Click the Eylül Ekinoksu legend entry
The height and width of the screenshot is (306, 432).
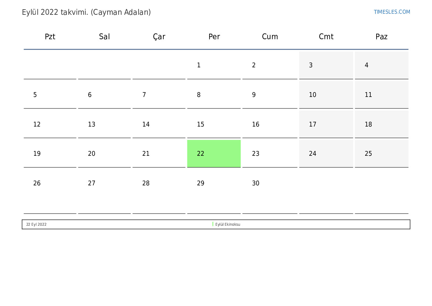click(228, 224)
